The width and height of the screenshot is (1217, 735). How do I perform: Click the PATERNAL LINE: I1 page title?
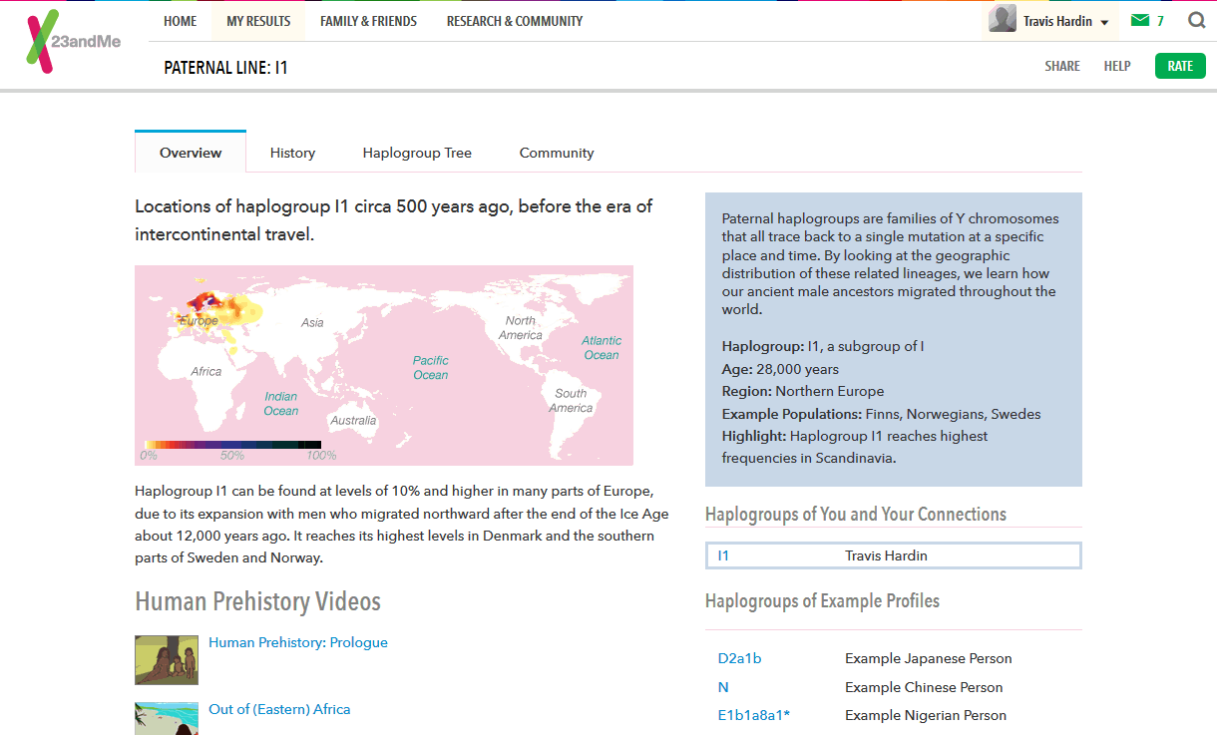[x=226, y=68]
